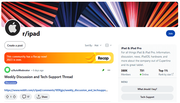Click the AutoModerator user avatar
Image resolution: width=180 pixels, height=103 pixels.
tap(7, 70)
